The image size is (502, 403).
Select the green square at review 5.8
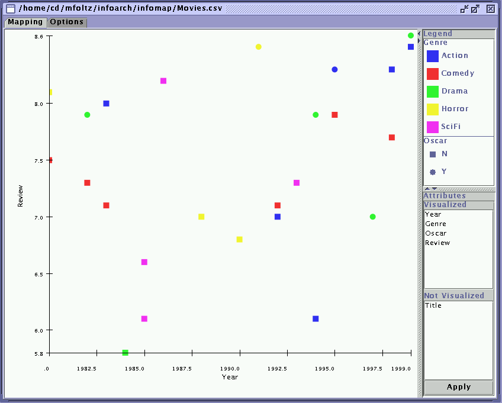click(125, 353)
